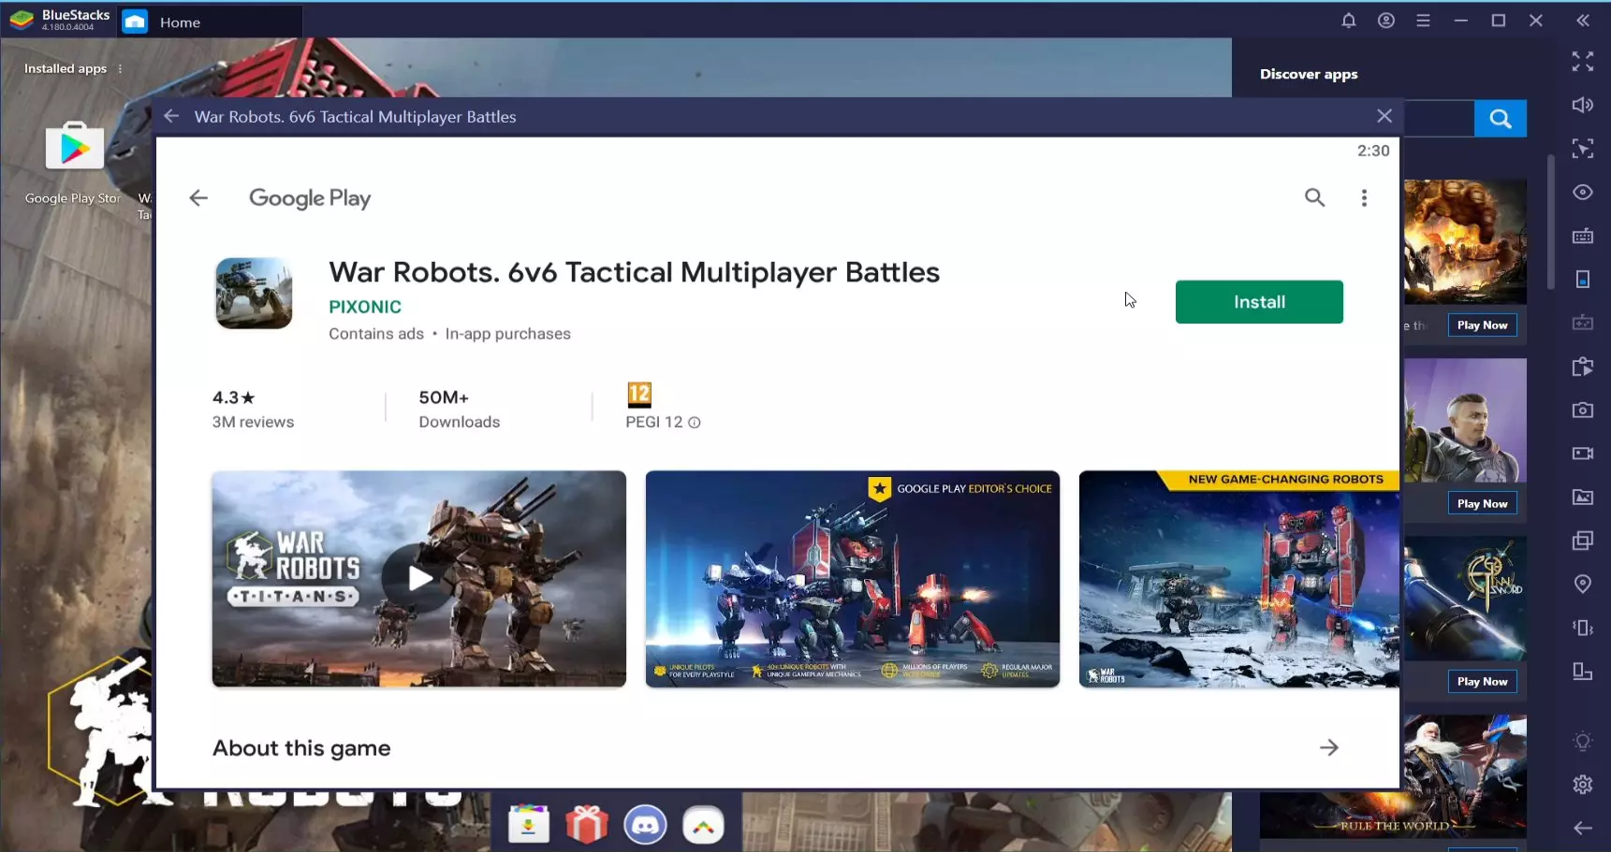Open BlueStacks account profile icon
Image resolution: width=1611 pixels, height=852 pixels.
[1385, 21]
